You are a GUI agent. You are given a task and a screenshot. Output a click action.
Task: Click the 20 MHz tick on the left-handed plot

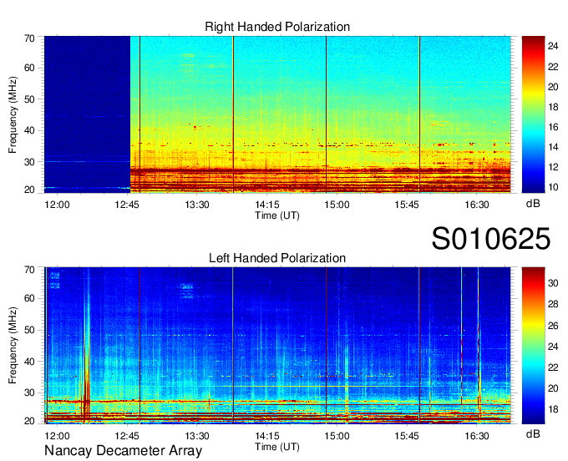[30, 421]
